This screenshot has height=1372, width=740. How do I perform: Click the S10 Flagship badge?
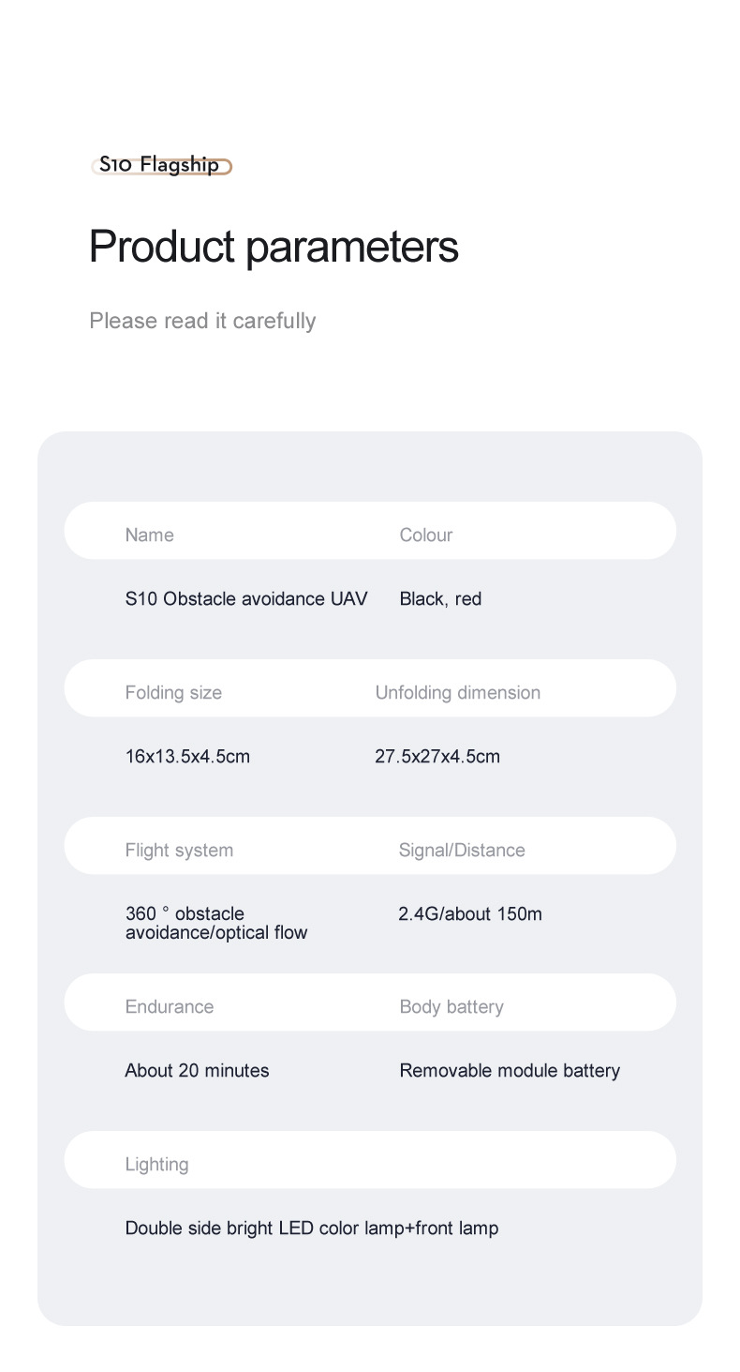pyautogui.click(x=160, y=166)
